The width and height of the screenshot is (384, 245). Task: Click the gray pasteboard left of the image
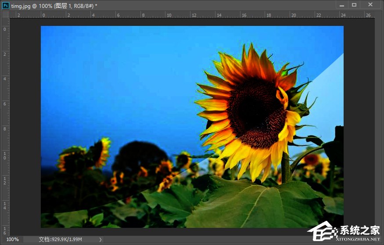pyautogui.click(x=25, y=127)
